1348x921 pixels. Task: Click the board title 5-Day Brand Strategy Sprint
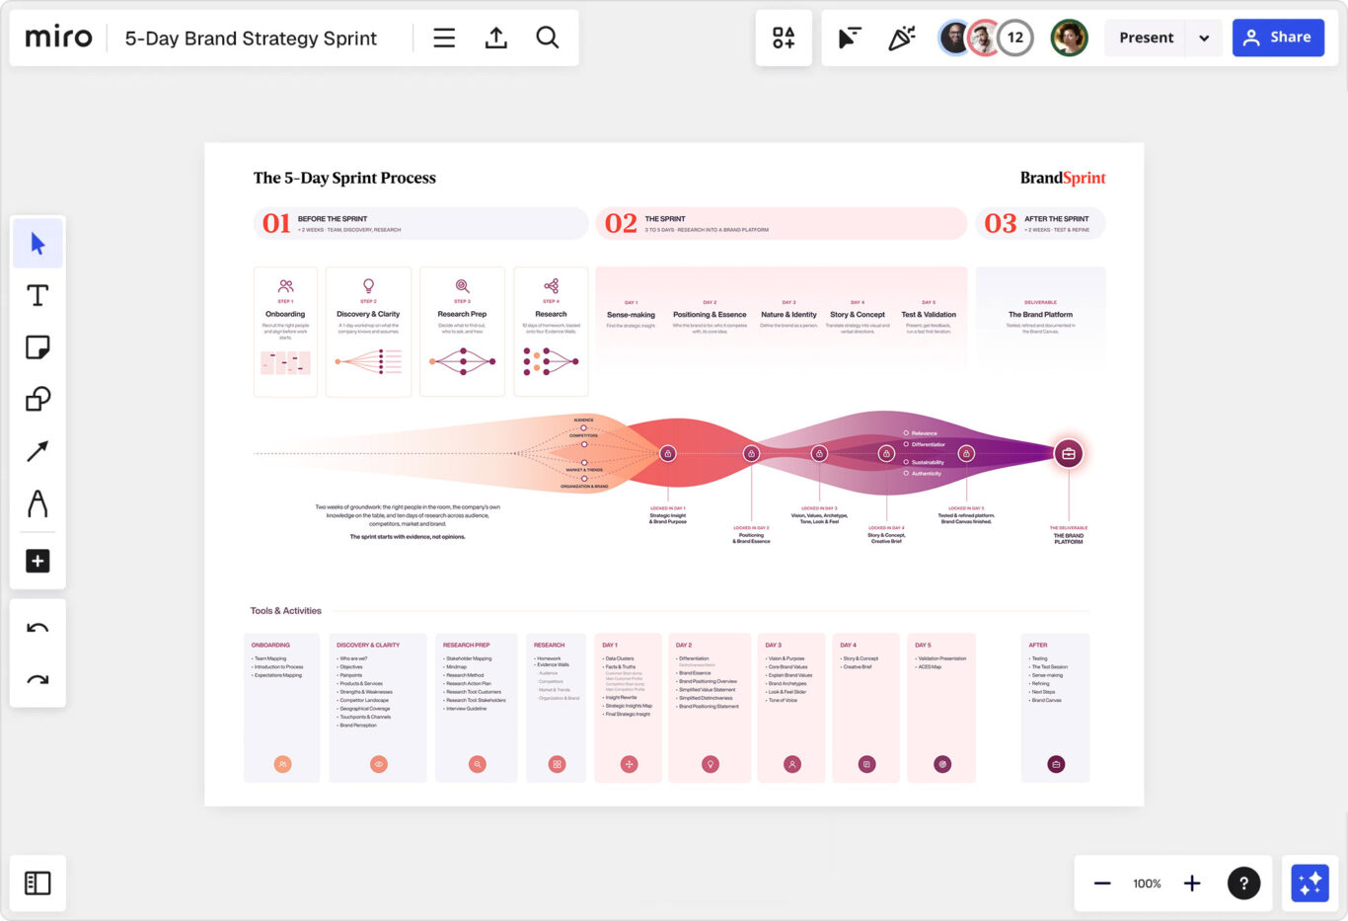[x=251, y=38]
